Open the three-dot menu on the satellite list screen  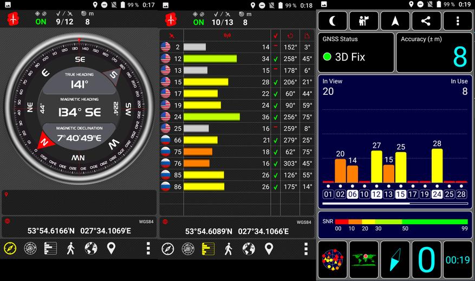(305, 249)
